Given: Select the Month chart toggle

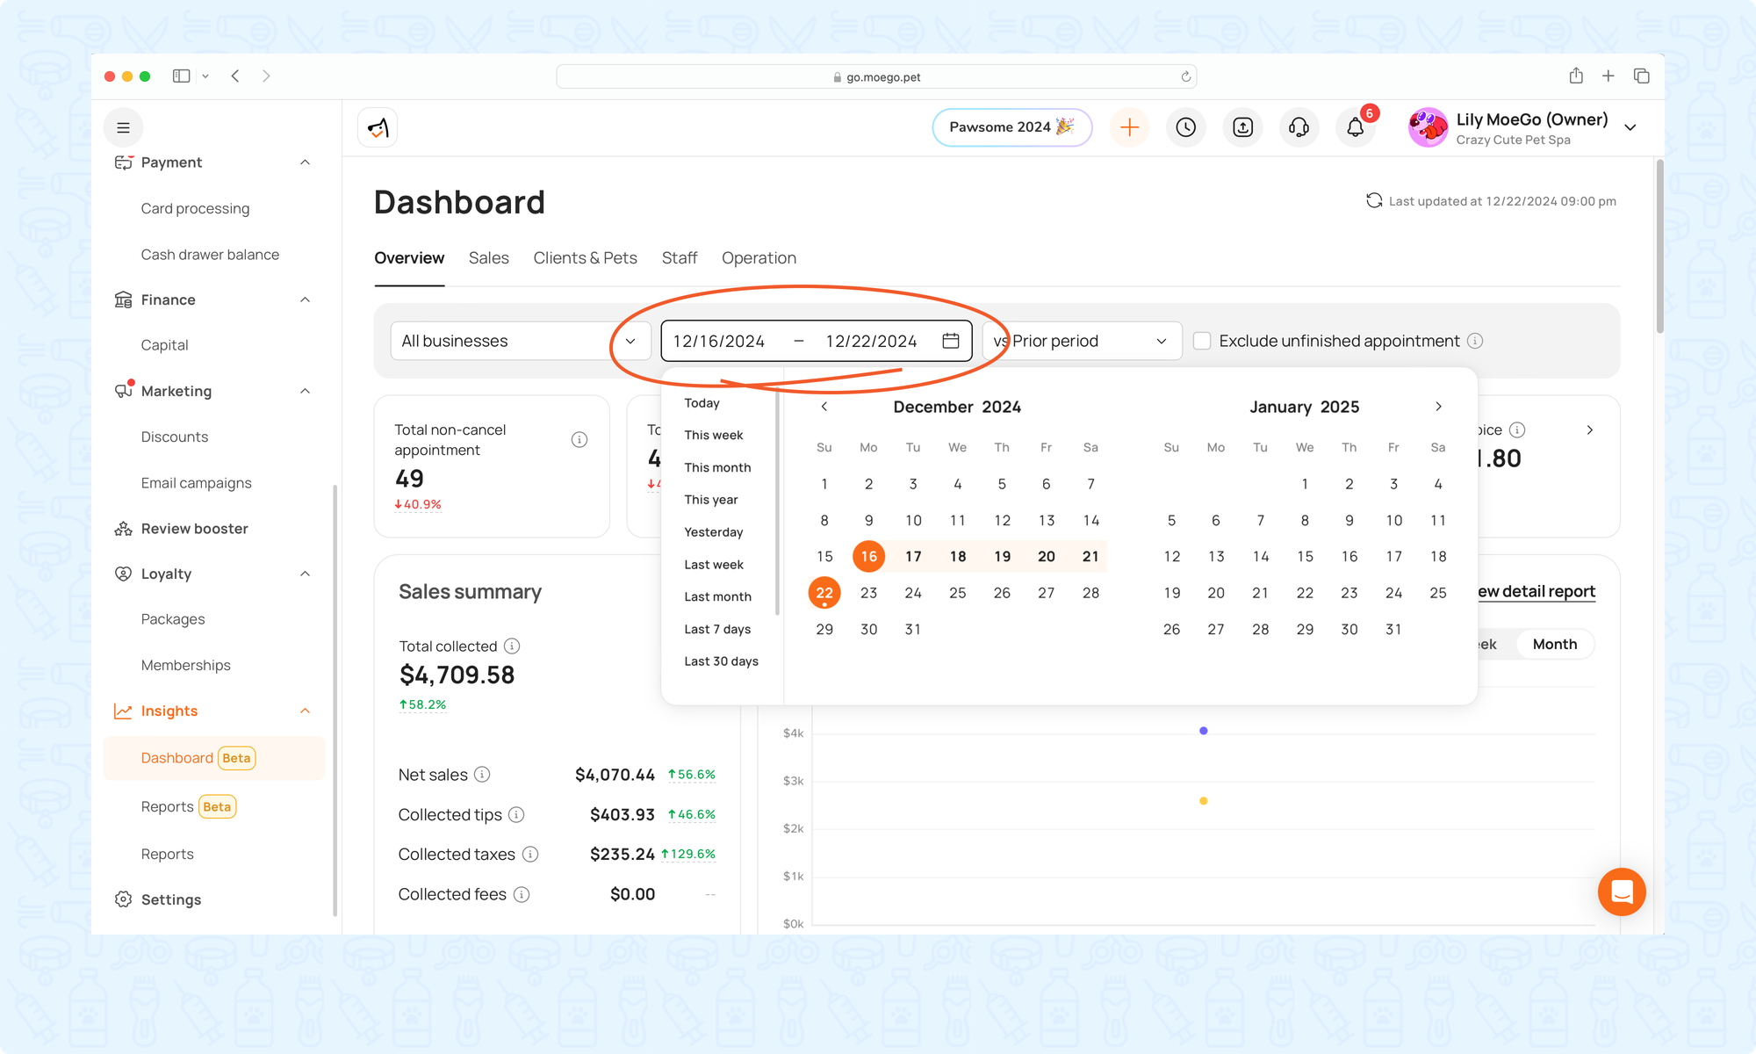Looking at the screenshot, I should [x=1554, y=644].
